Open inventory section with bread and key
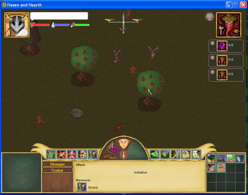This screenshot has width=248, height=195. pyautogui.click(x=110, y=156)
